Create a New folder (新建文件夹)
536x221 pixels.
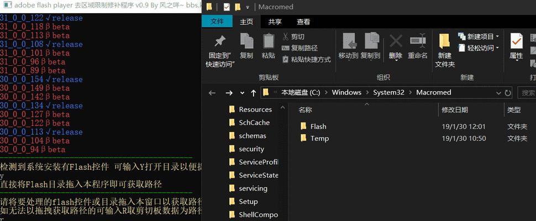[445, 50]
